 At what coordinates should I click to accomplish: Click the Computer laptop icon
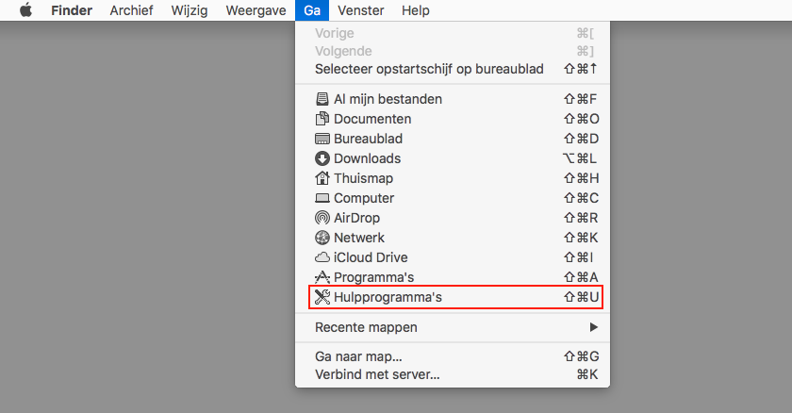[322, 198]
